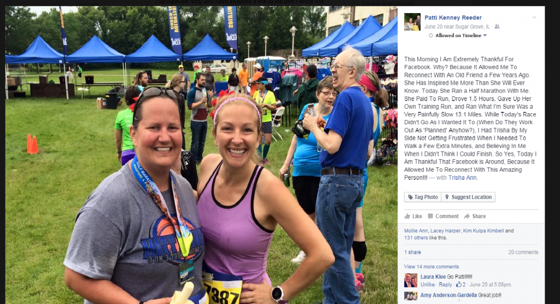Viewport: 560px width, 304px height.
Task: Open the Trisha Ann tagged profile link
Action: [462, 178]
